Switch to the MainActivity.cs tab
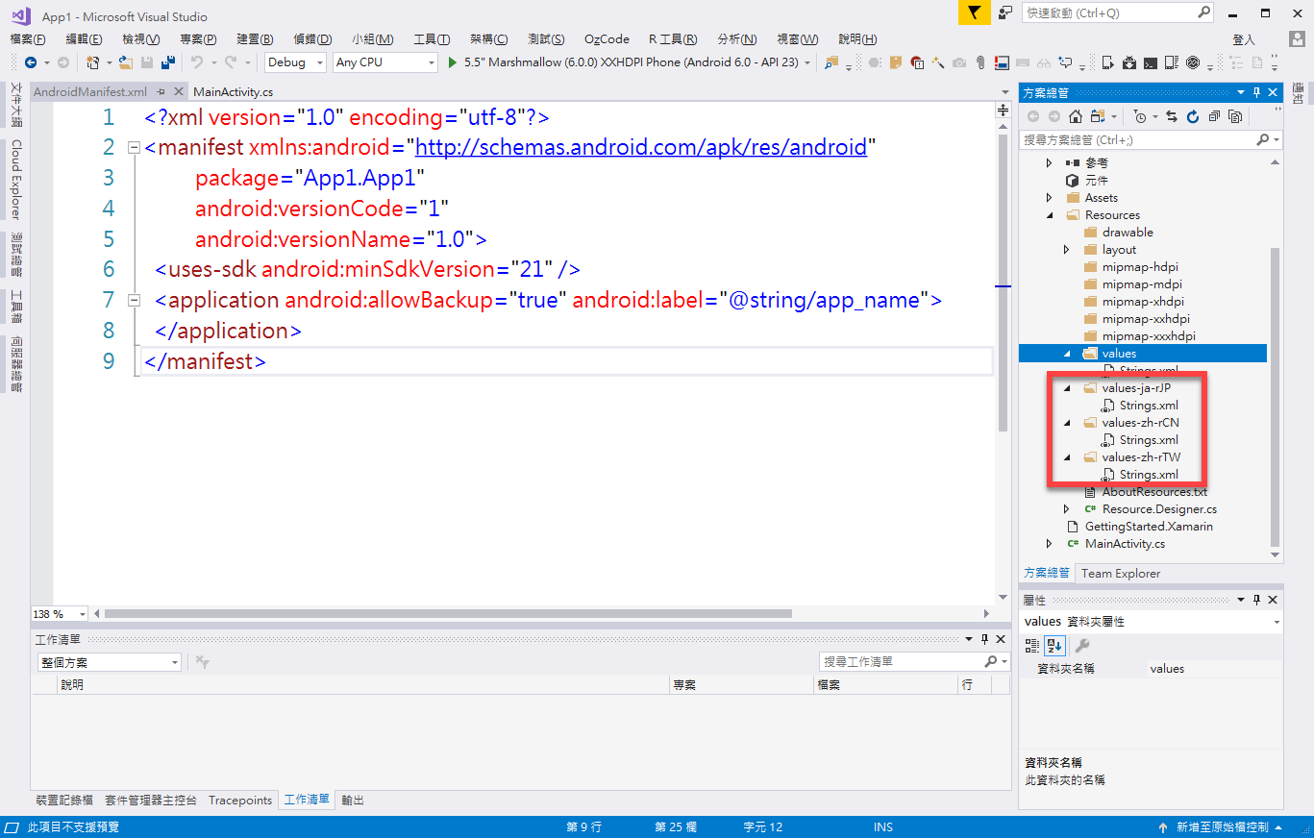This screenshot has height=838, width=1314. point(234,92)
